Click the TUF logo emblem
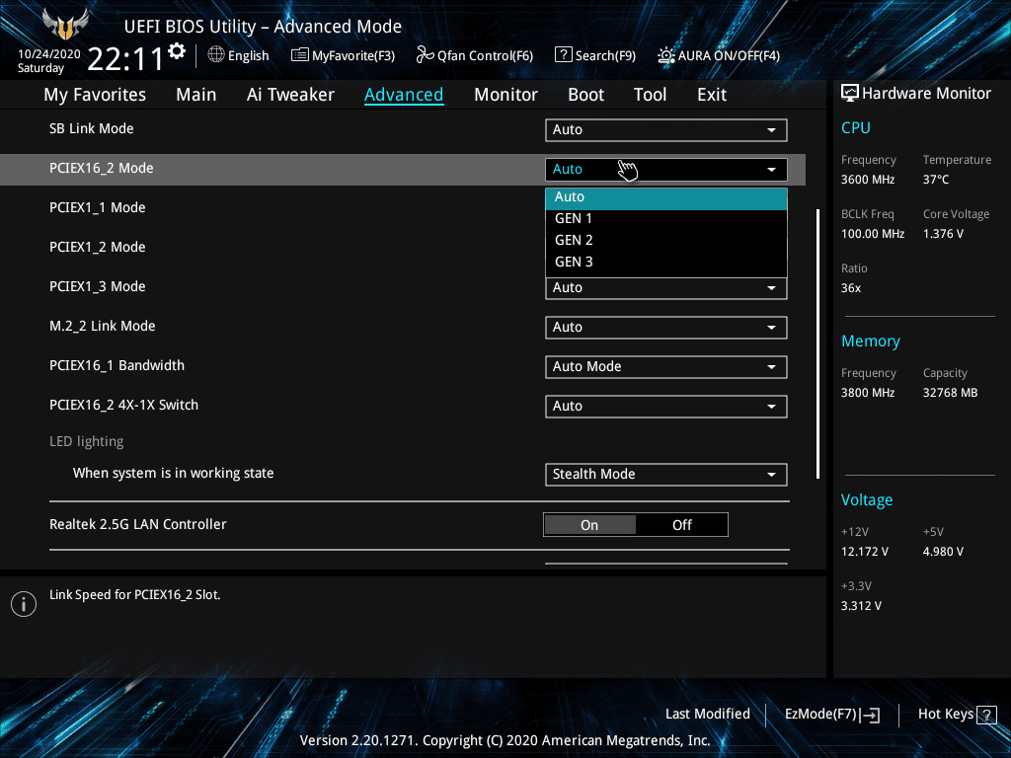The image size is (1011, 758). [x=65, y=25]
